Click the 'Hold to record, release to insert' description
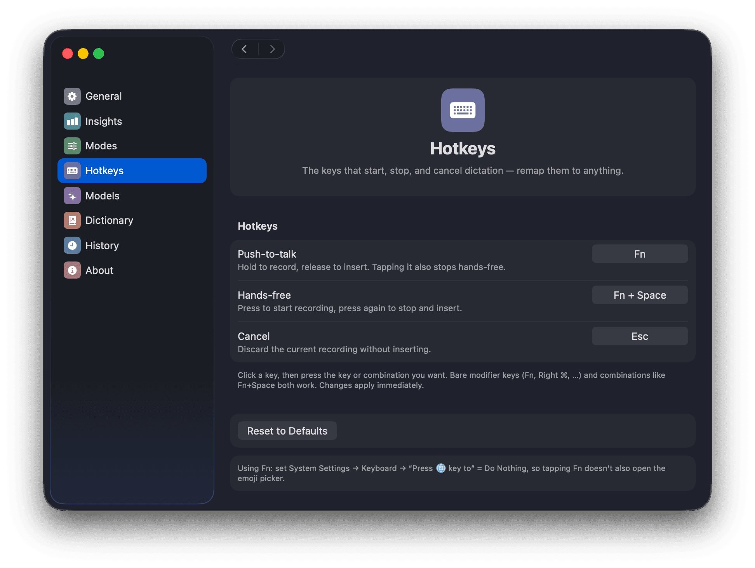 372,267
